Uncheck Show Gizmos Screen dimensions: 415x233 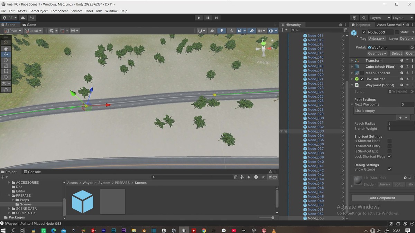pyautogui.click(x=389, y=169)
